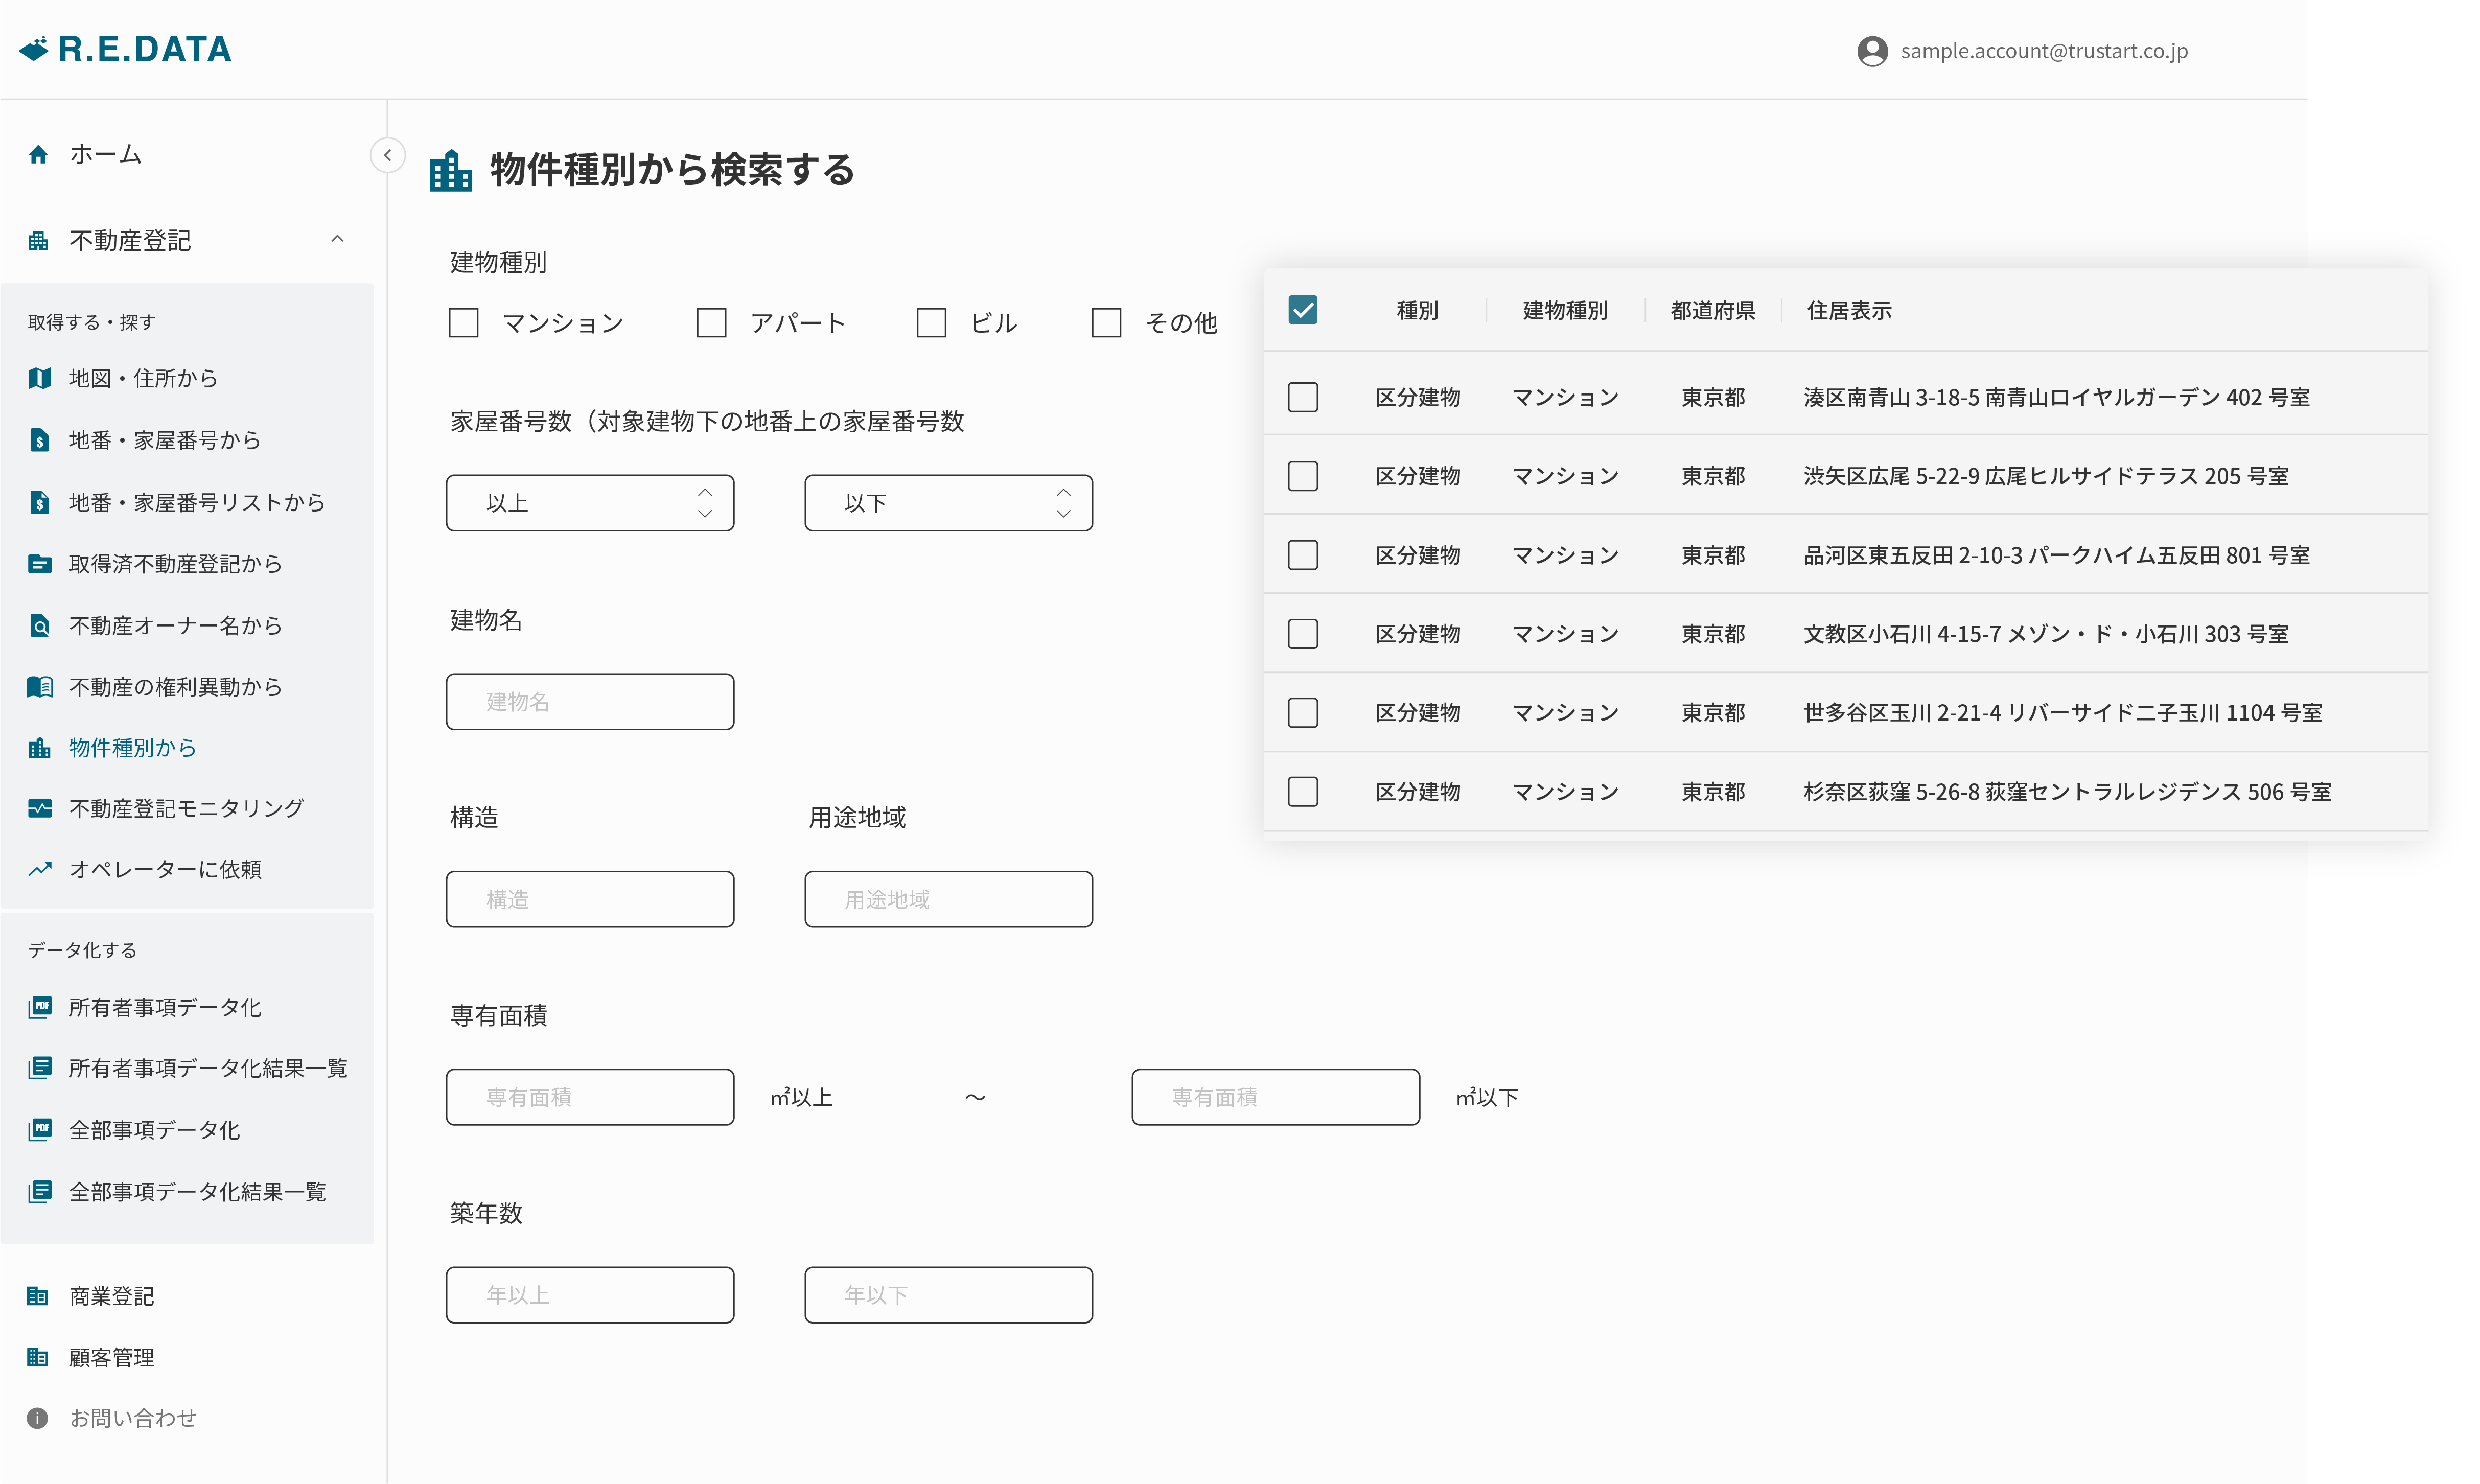Click the folder icon for 取得済不動産登記から
Image resolution: width=2480 pixels, height=1484 pixels.
[39, 564]
